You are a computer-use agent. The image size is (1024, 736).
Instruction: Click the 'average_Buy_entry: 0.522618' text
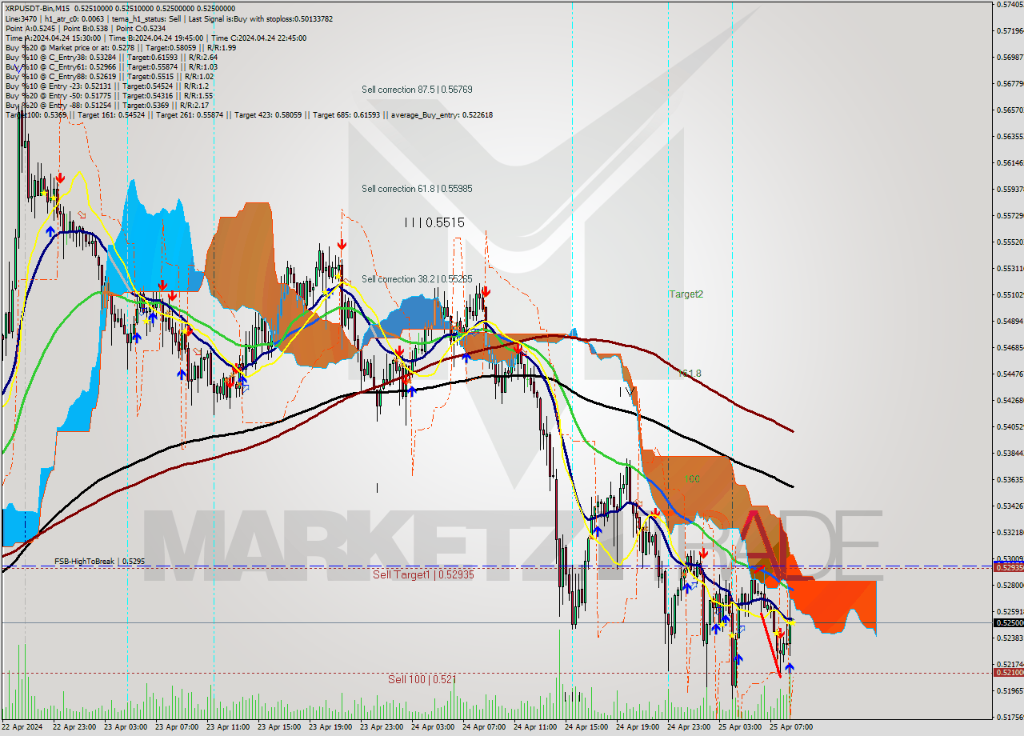[441, 114]
